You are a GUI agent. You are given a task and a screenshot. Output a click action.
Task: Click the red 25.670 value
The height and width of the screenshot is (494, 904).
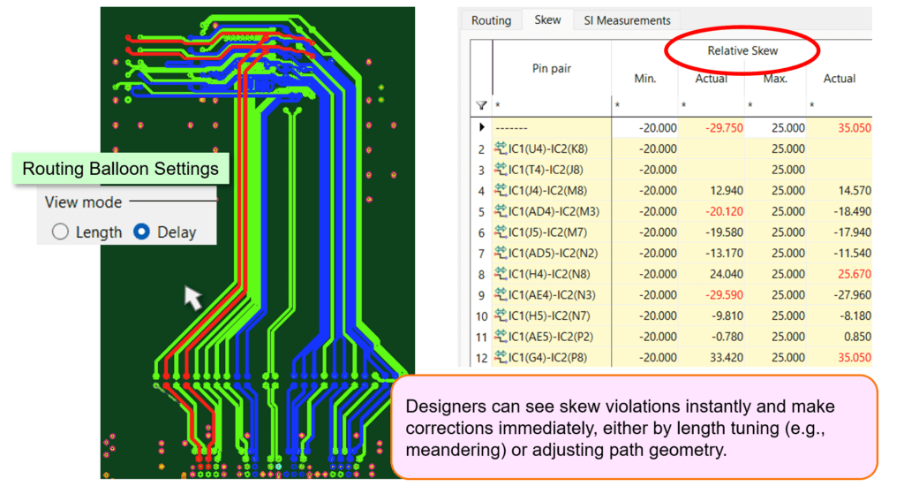[x=855, y=274]
